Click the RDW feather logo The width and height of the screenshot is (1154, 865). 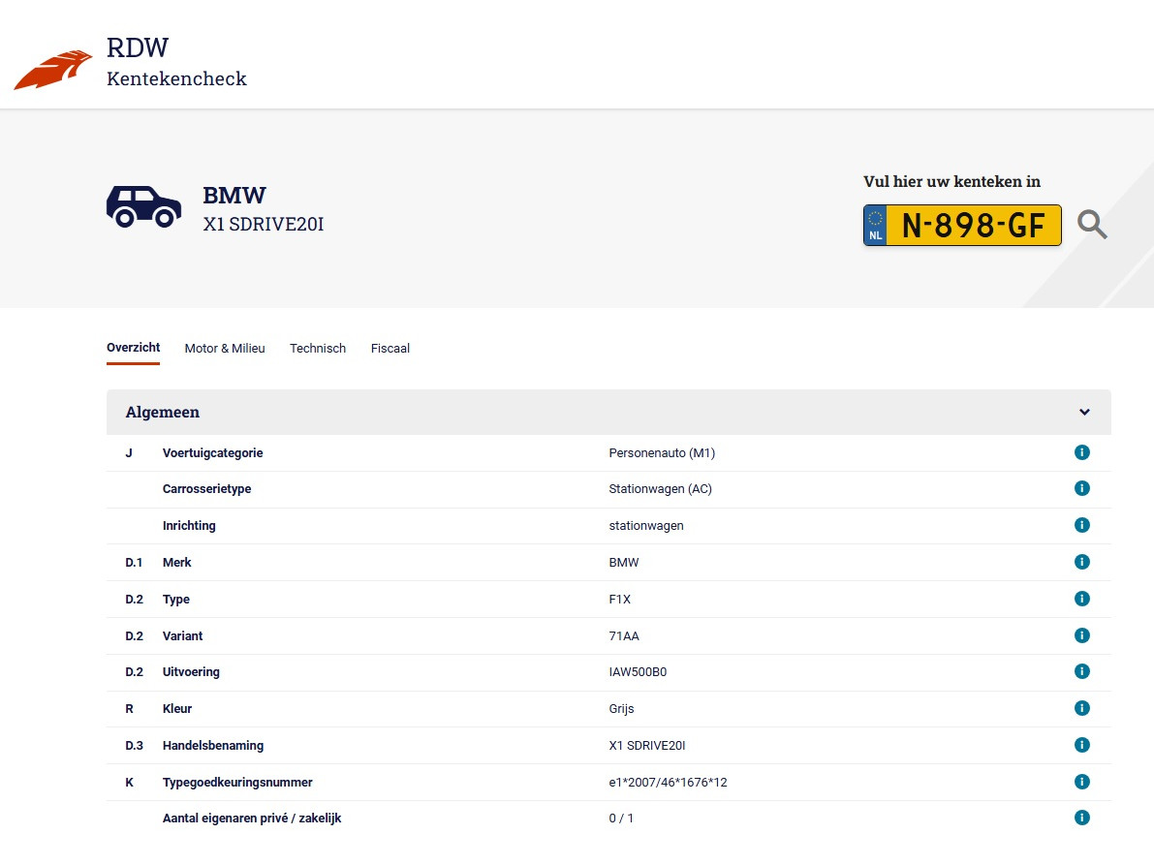(52, 71)
